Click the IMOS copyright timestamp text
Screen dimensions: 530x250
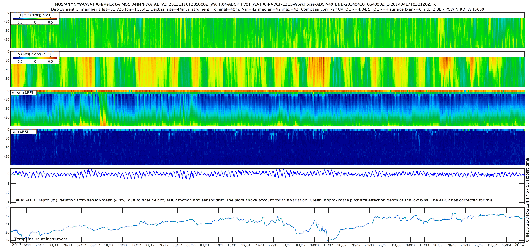[x=527, y=200]
